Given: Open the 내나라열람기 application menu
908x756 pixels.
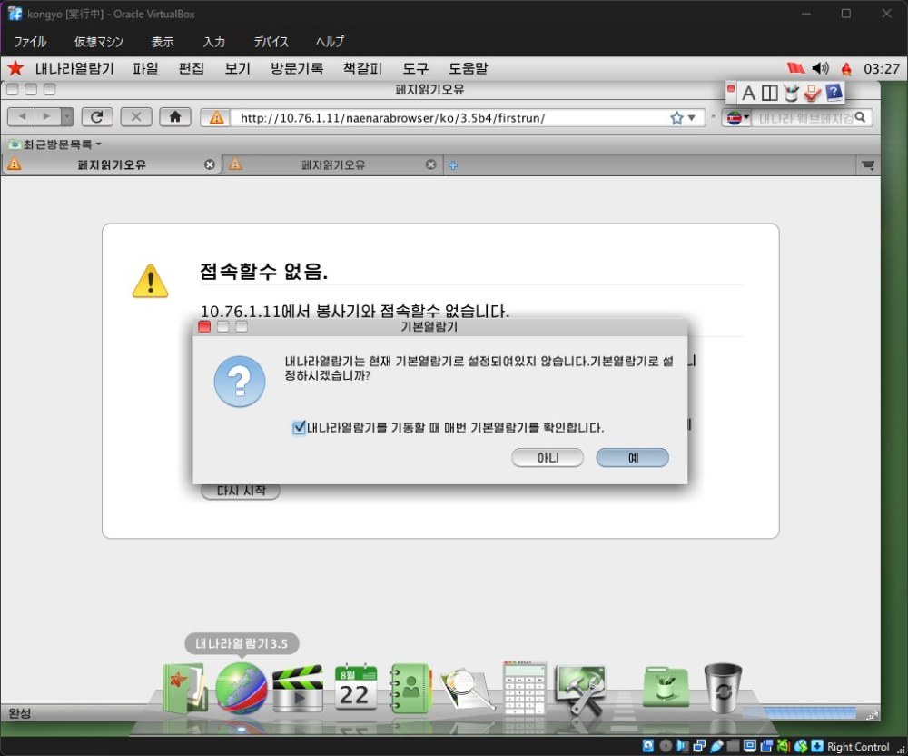Looking at the screenshot, I should coord(74,68).
